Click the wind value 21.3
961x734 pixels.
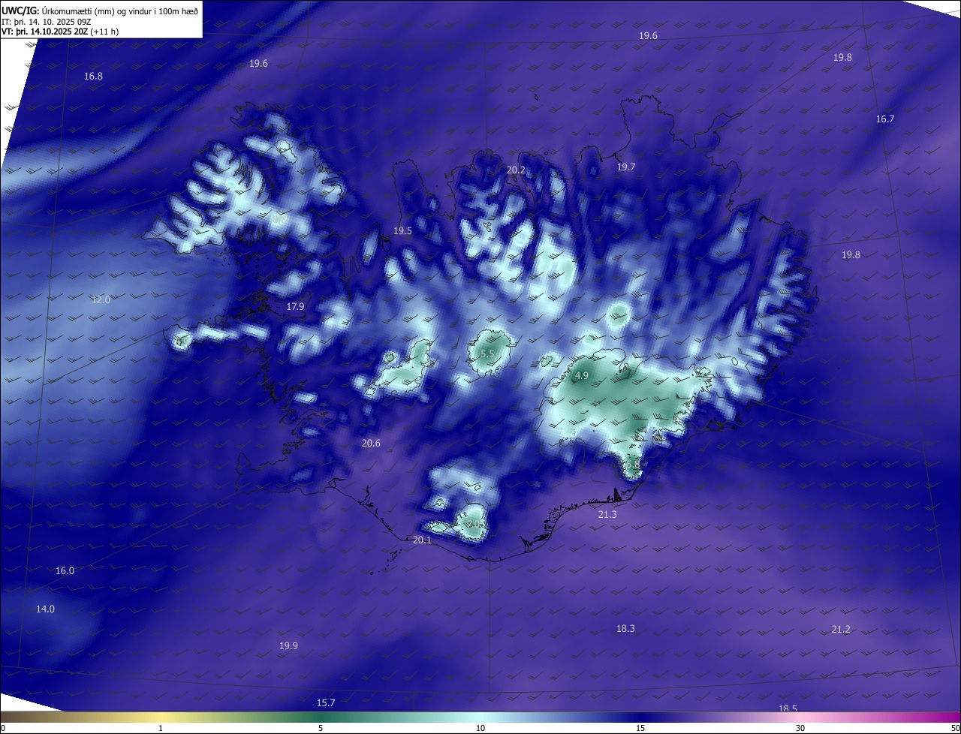(607, 515)
